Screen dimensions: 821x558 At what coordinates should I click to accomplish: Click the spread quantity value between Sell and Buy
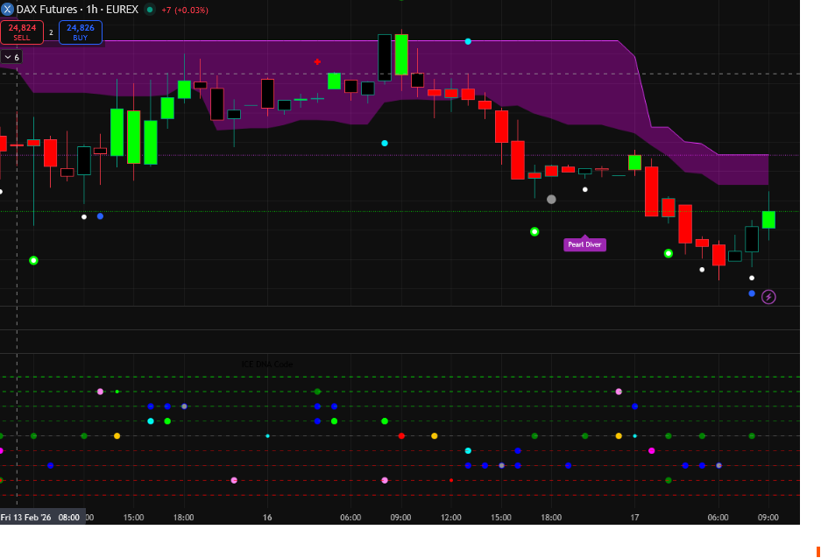click(x=51, y=32)
